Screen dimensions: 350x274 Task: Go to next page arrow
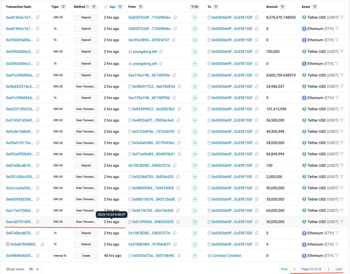[329, 269]
